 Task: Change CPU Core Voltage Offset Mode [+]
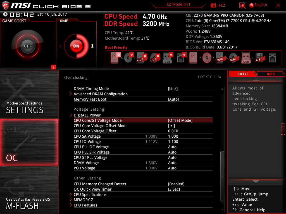pos(143,126)
